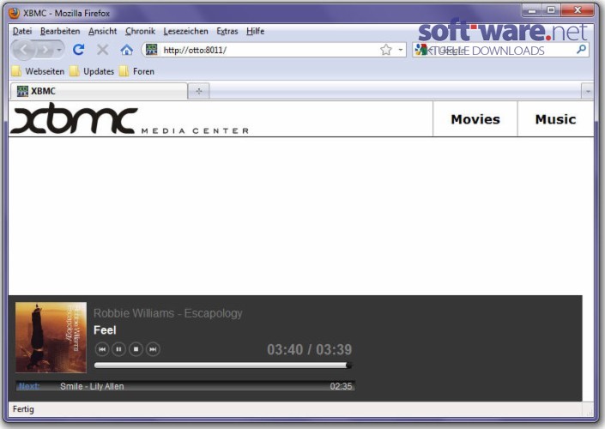Open the Hilfe menu
Screen dimensions: 605x429
point(256,31)
